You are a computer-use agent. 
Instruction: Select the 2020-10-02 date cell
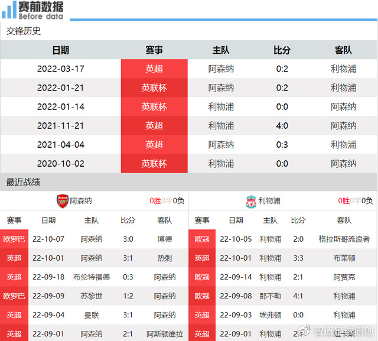pyautogui.click(x=60, y=164)
